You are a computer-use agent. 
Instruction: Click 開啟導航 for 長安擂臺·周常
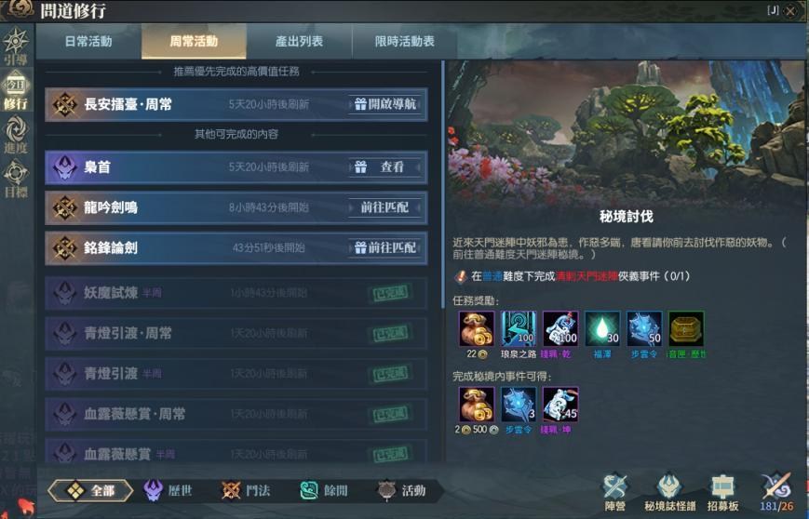(384, 104)
